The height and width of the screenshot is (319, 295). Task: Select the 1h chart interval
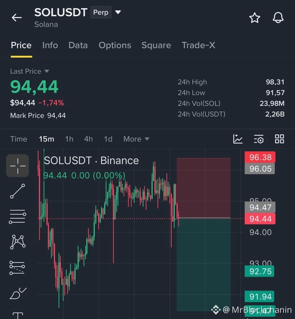click(69, 139)
